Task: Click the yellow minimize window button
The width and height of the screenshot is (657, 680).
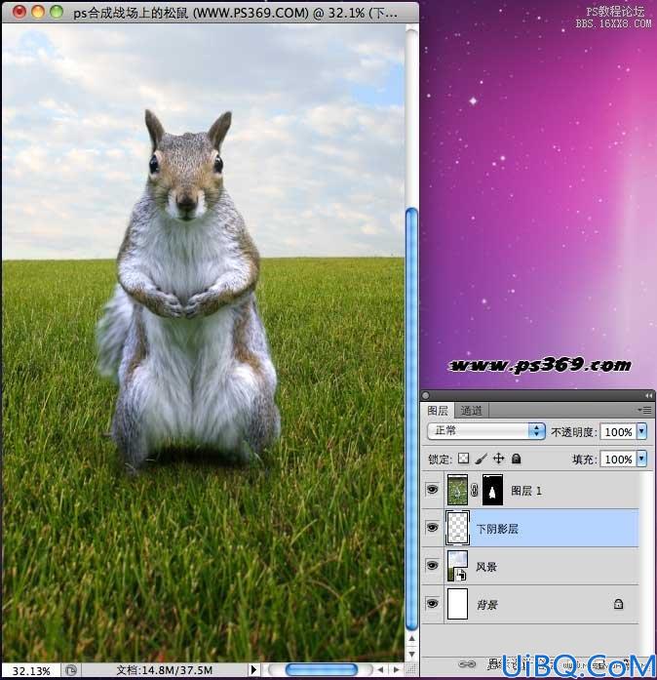Action: [x=38, y=12]
